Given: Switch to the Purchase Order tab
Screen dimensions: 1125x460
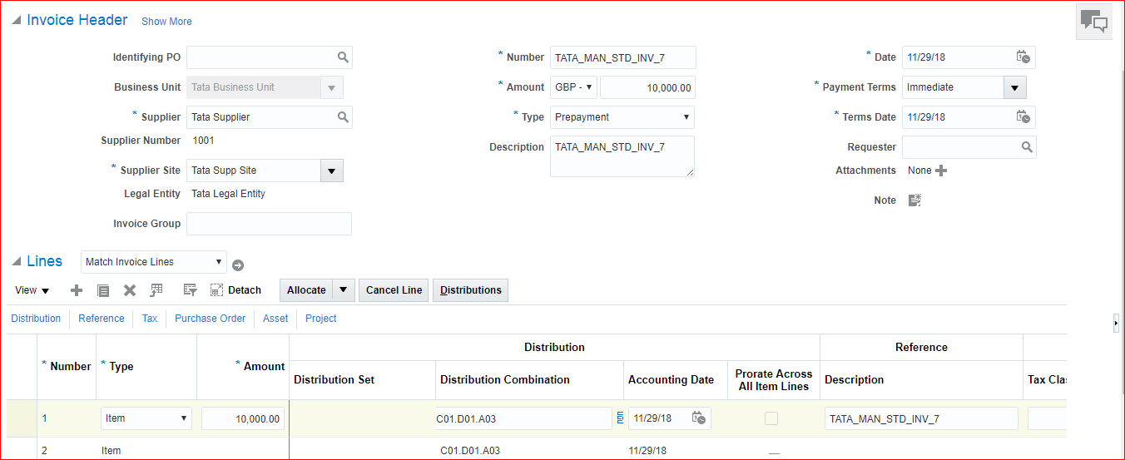Looking at the screenshot, I should pos(210,319).
